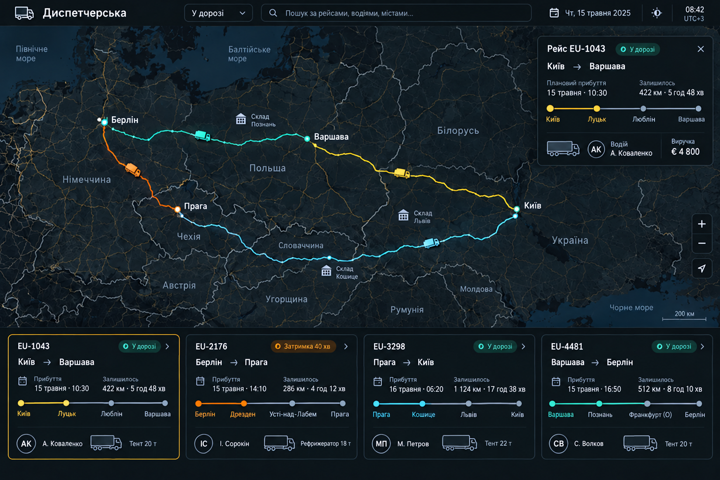The image size is (720, 480).
Task: Focus the search field for trips and drivers
Action: (x=396, y=13)
